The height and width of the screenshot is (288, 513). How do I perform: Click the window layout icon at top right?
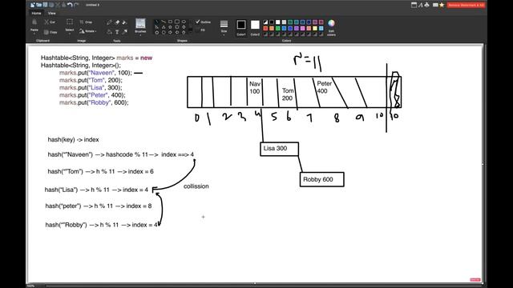(x=414, y=5)
